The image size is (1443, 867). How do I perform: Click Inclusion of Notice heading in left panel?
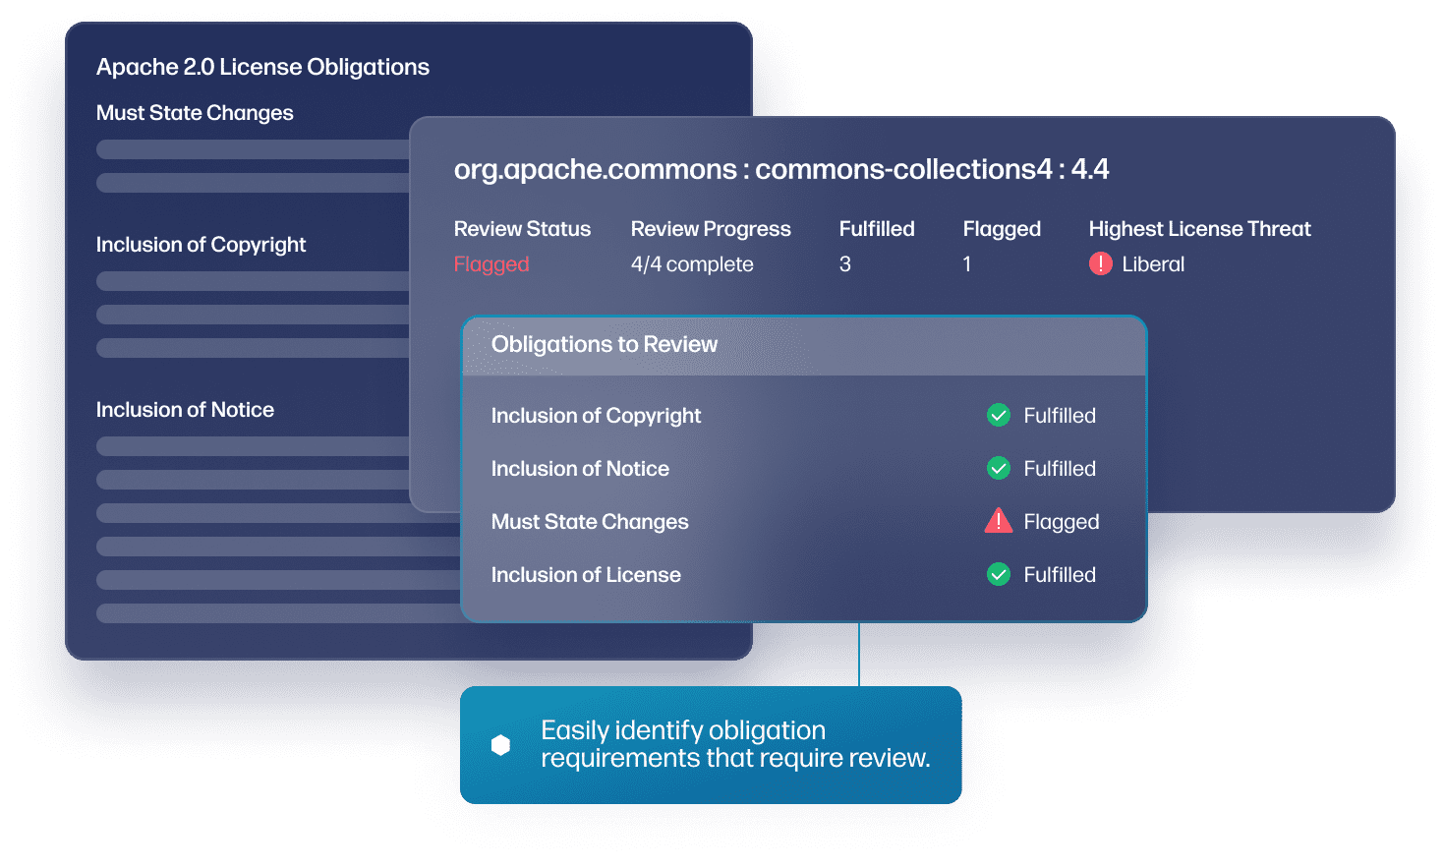[185, 410]
